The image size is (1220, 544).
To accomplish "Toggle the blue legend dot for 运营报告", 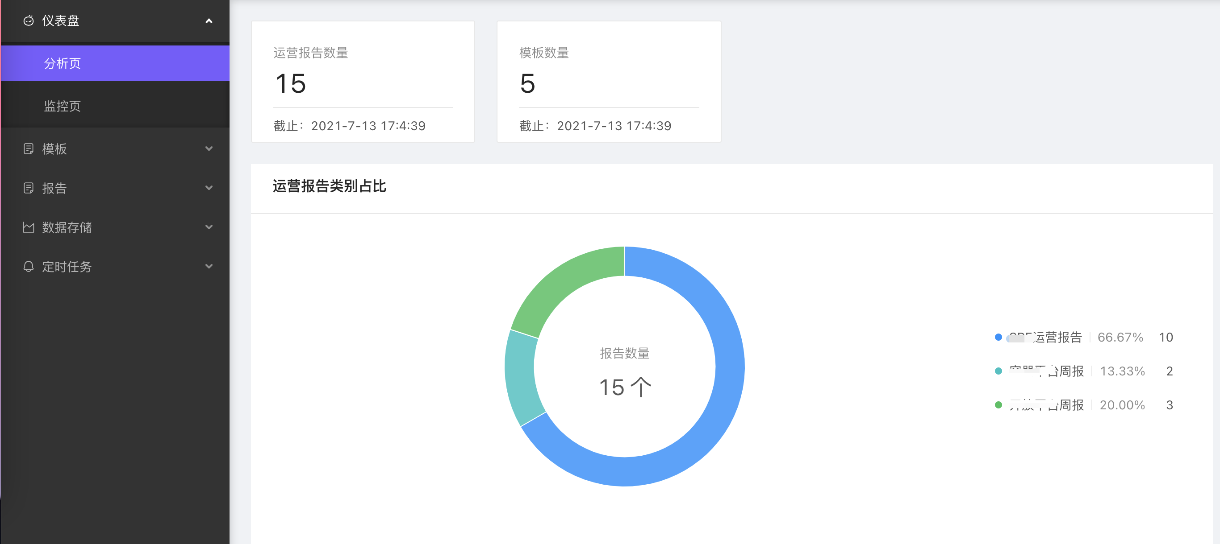I will (998, 337).
